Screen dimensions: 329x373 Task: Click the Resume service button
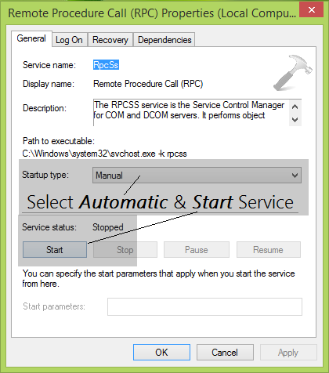pyautogui.click(x=269, y=250)
